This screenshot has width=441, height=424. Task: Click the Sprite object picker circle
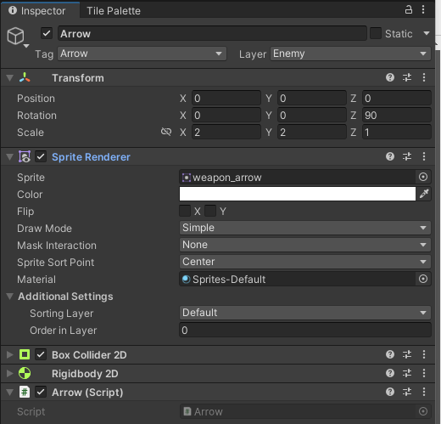pyautogui.click(x=423, y=177)
